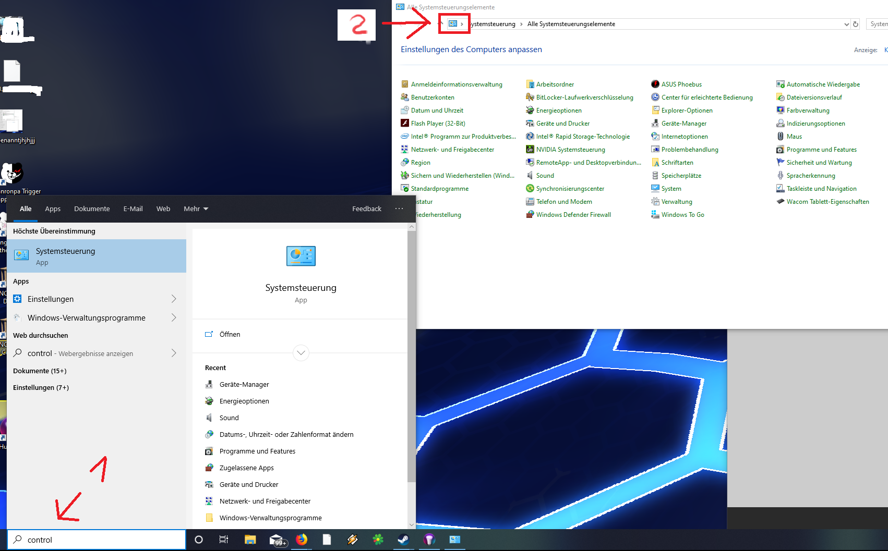The image size is (888, 551).
Task: Open the Energieoptionen icon in Control Panel
Action: click(530, 111)
